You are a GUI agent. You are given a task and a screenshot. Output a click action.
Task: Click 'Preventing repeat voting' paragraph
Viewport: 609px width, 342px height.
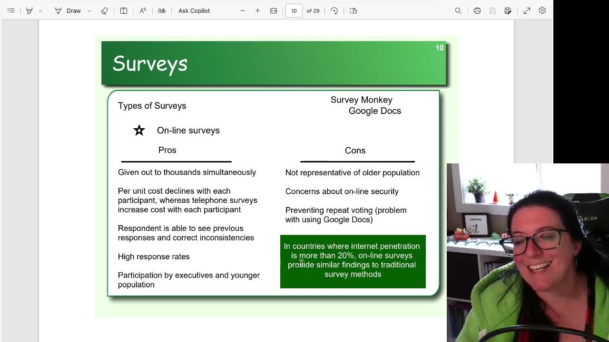click(346, 215)
